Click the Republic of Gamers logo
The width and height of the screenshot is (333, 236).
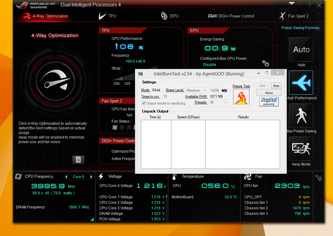coord(36,6)
